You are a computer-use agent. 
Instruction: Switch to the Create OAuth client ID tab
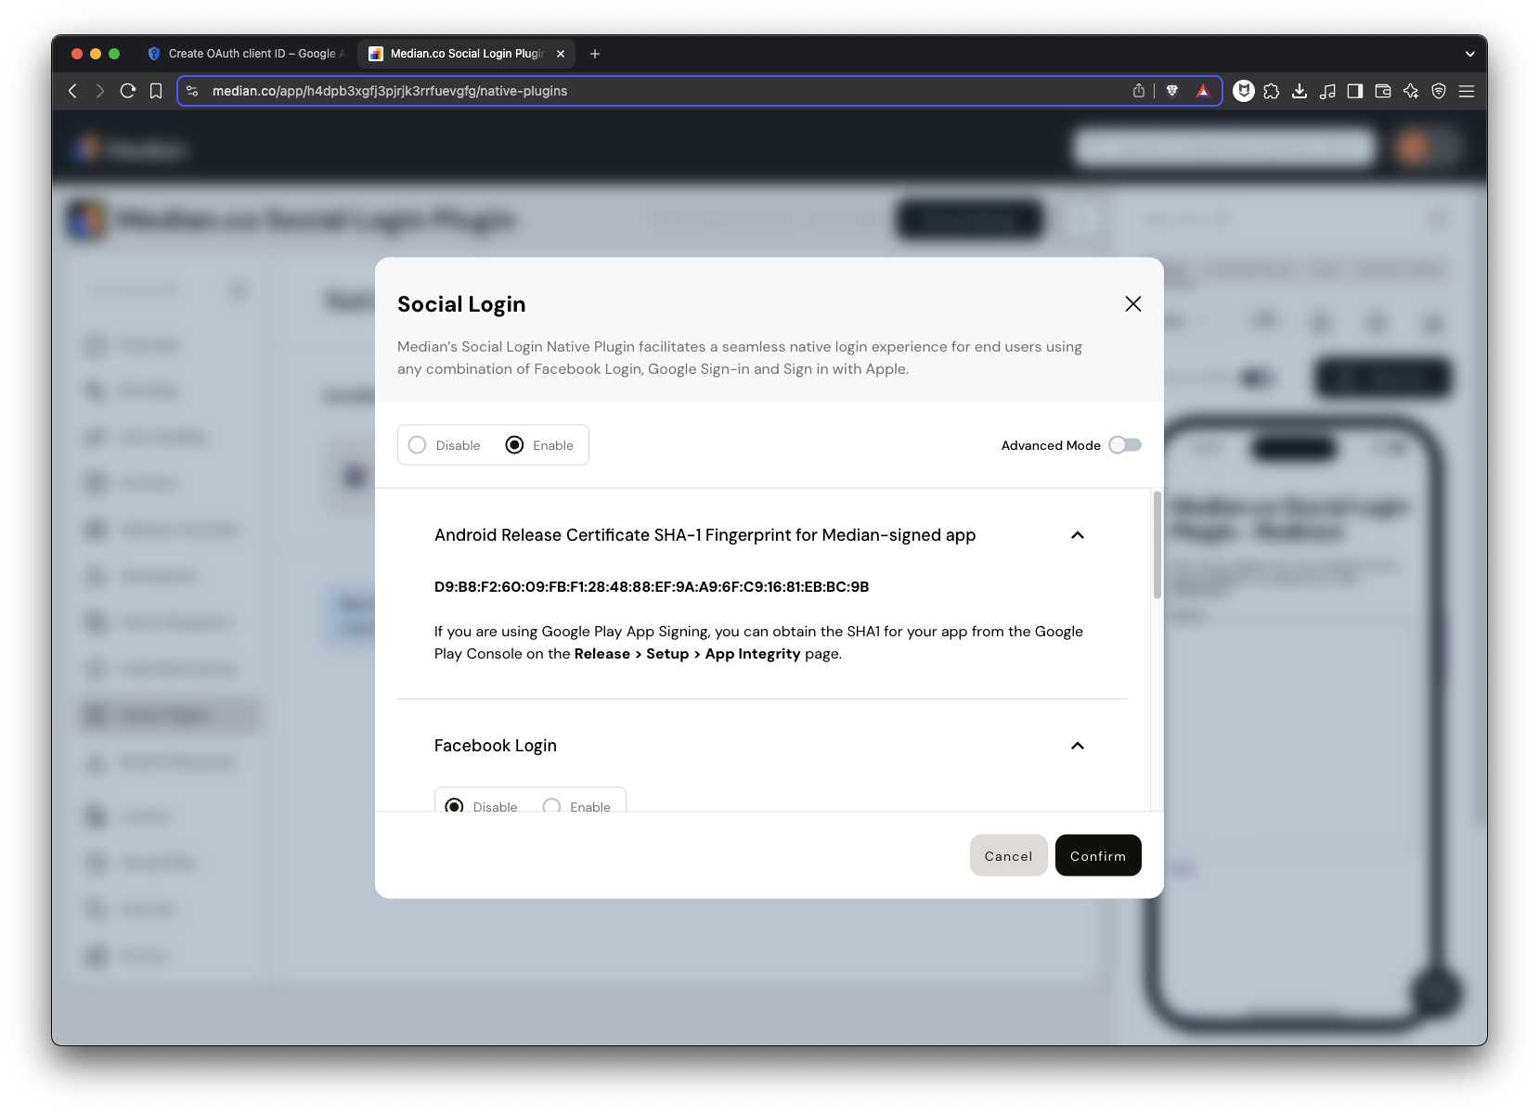(246, 54)
